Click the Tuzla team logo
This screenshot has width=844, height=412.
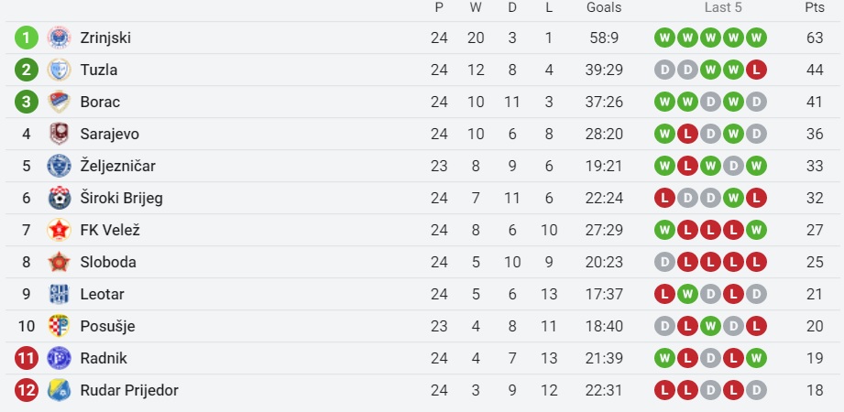tap(59, 70)
